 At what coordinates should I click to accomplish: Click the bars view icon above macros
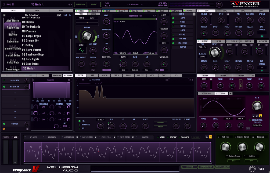(x=207, y=137)
